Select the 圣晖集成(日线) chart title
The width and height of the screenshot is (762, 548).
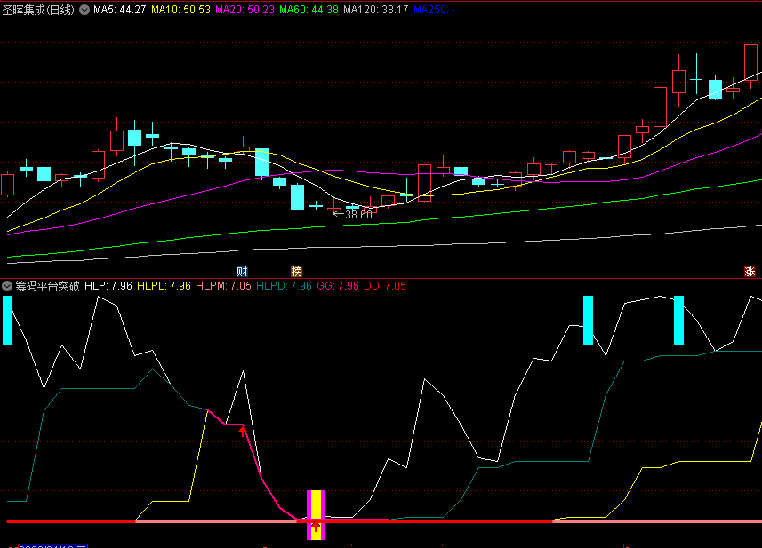point(38,10)
